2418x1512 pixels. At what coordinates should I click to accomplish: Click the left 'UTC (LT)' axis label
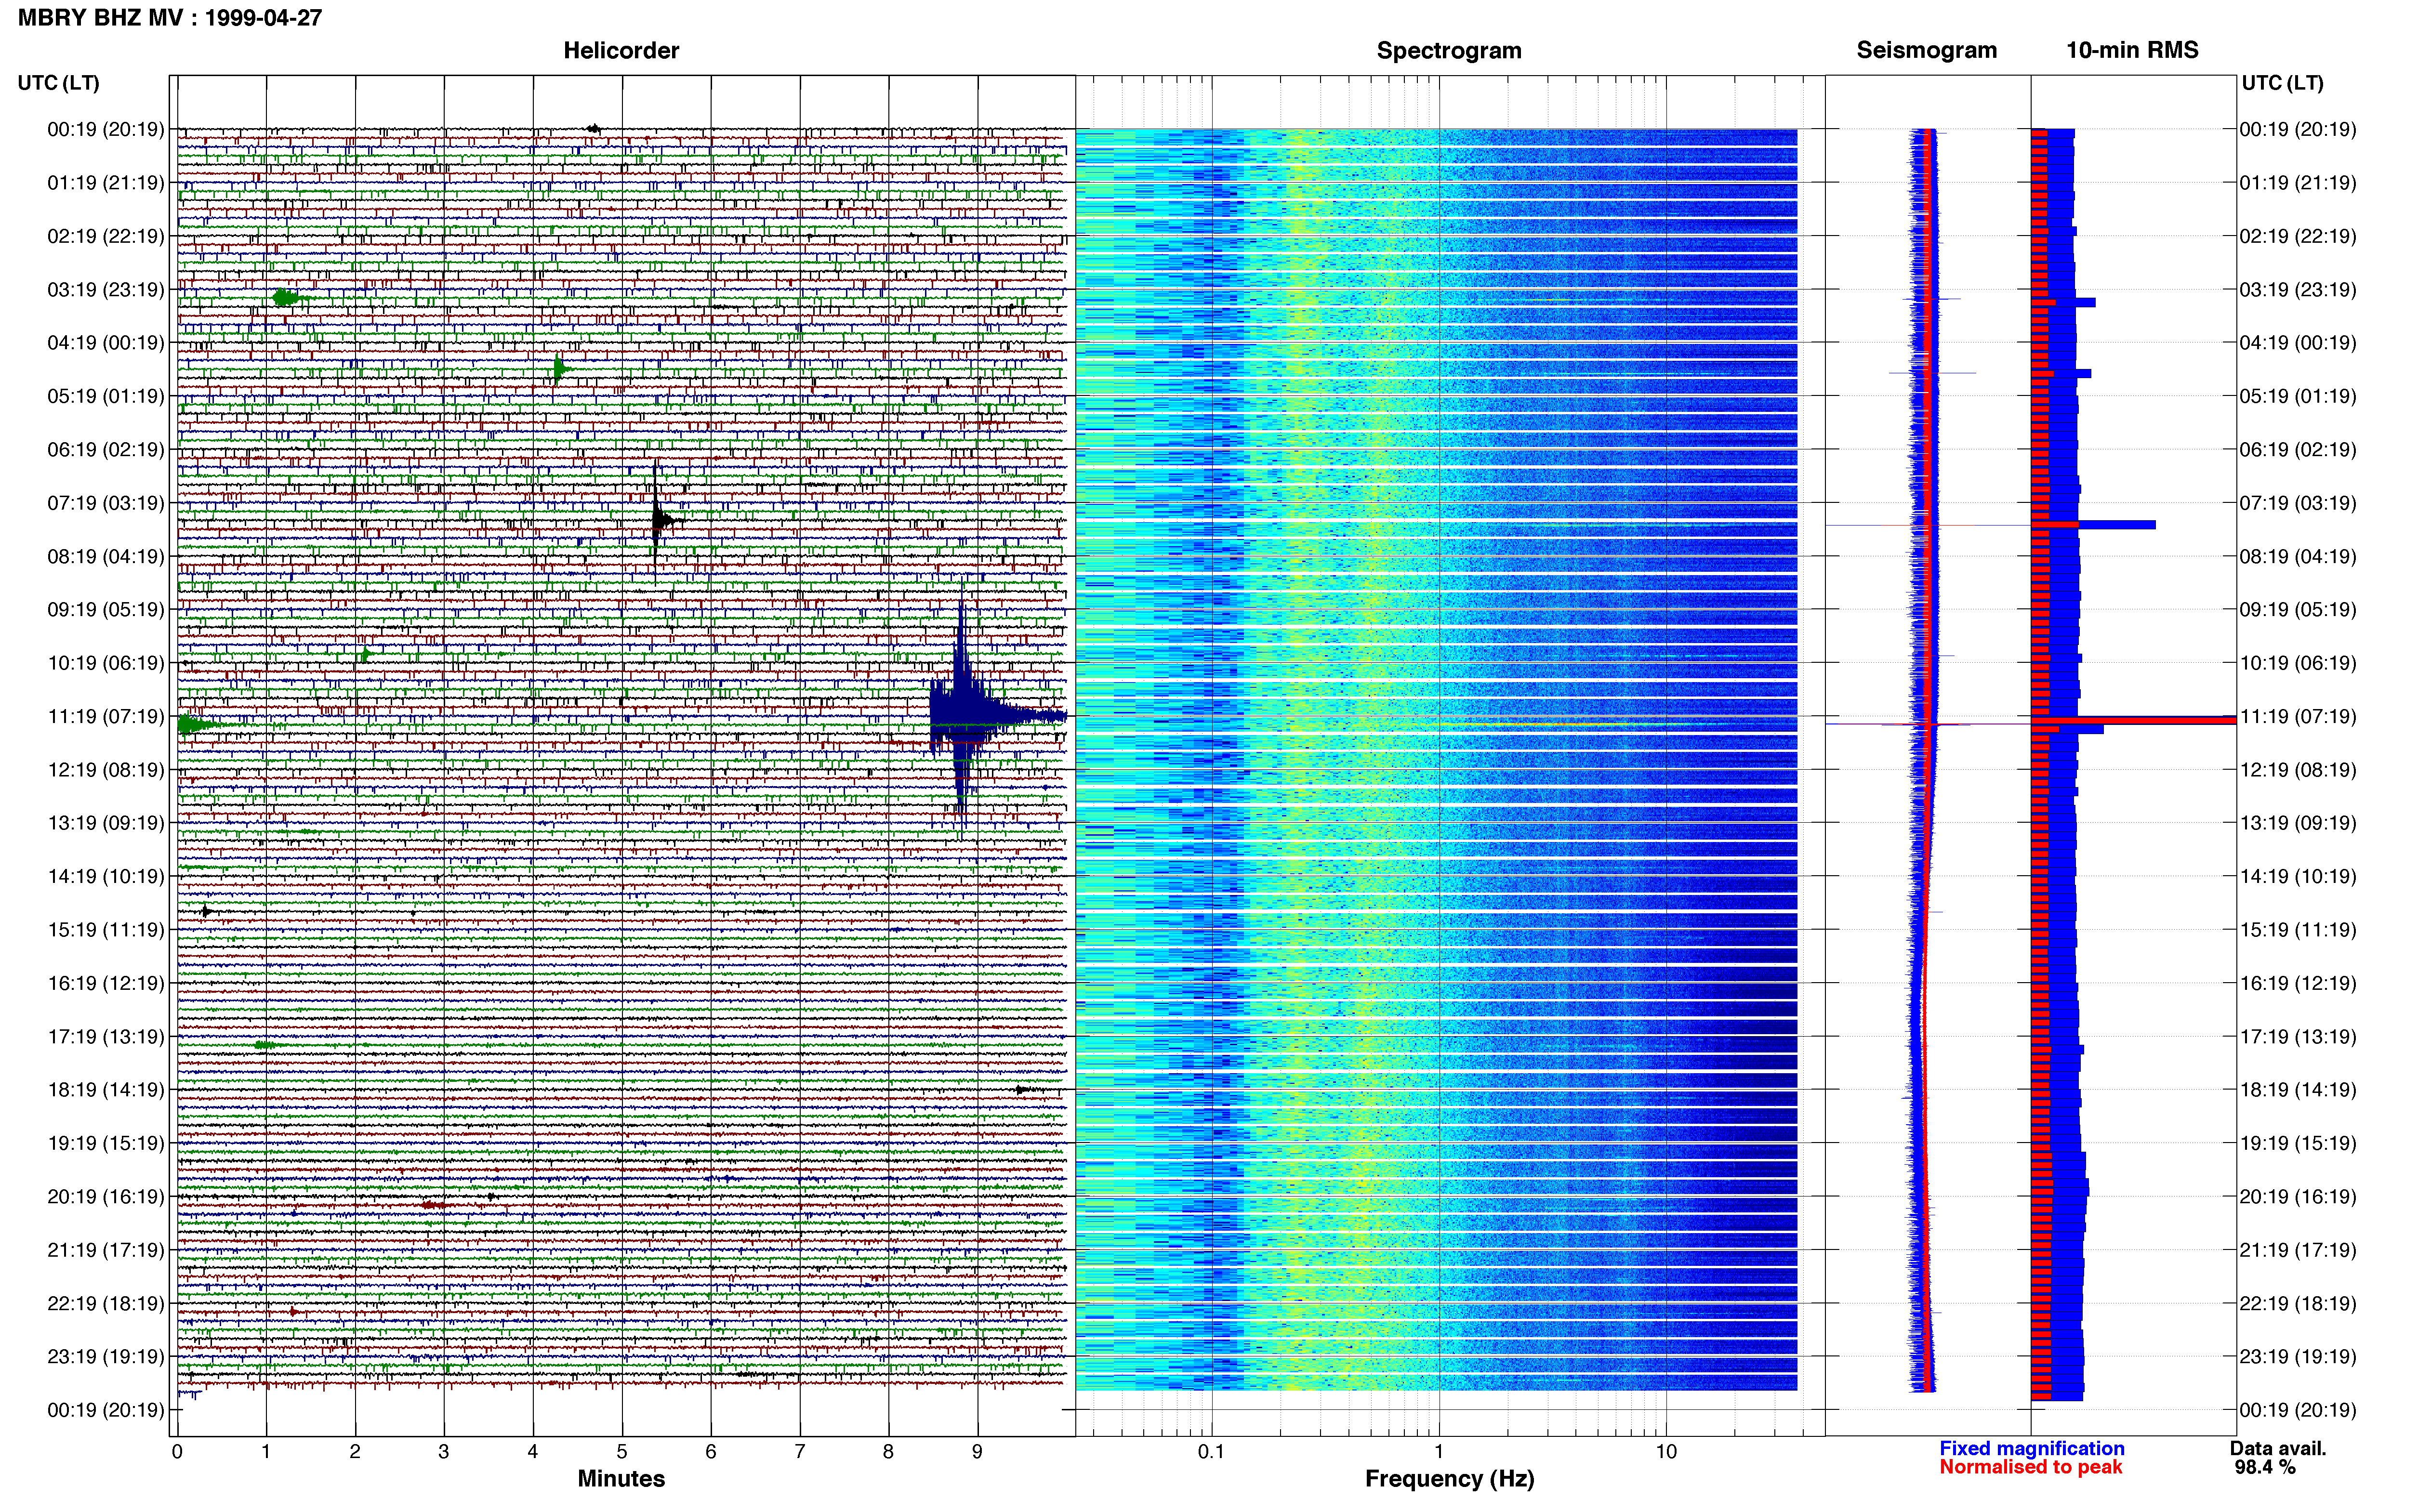pos(59,83)
